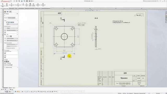
Task: Click the Open file icon
Action: [17, 1]
